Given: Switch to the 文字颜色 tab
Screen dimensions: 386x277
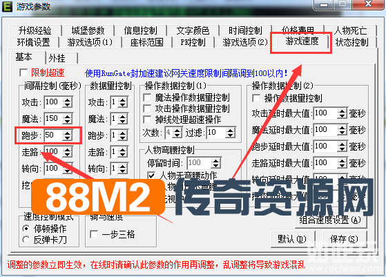Looking at the screenshot, I should tap(193, 31).
